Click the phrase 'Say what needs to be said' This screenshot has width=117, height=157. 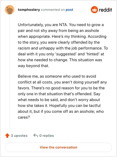click(59, 97)
